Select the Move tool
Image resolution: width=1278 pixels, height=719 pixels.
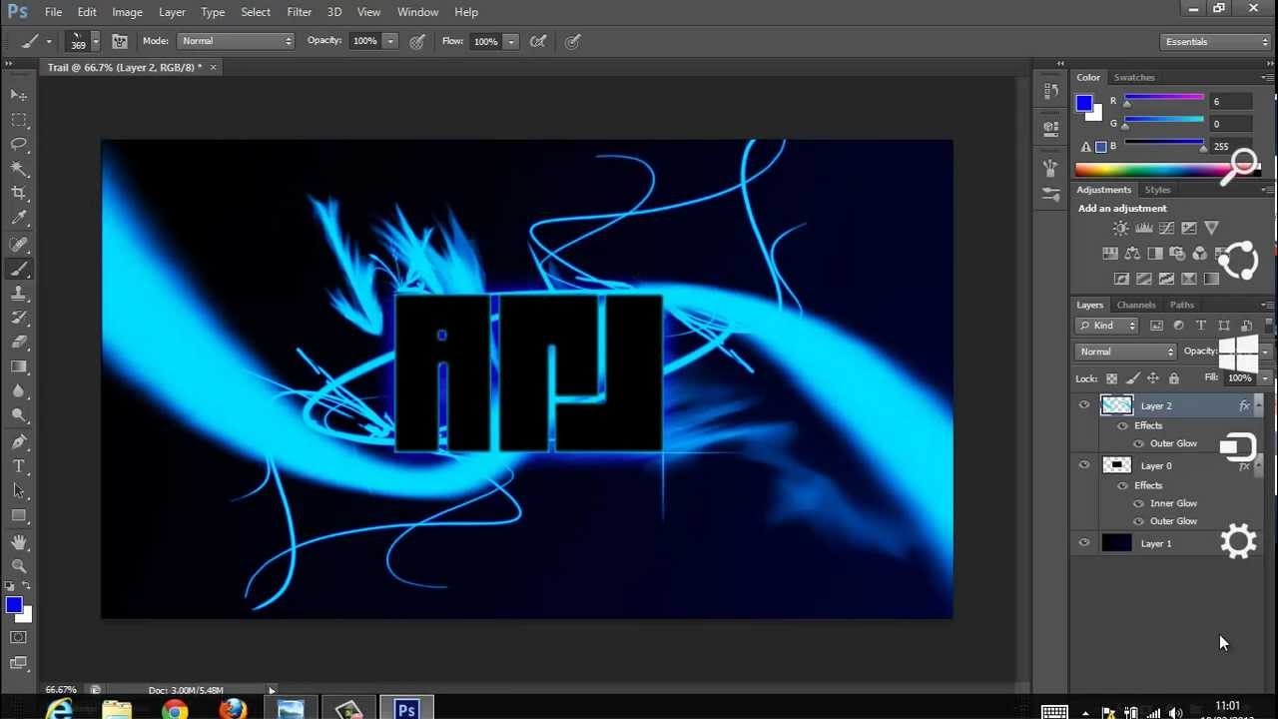pyautogui.click(x=19, y=95)
